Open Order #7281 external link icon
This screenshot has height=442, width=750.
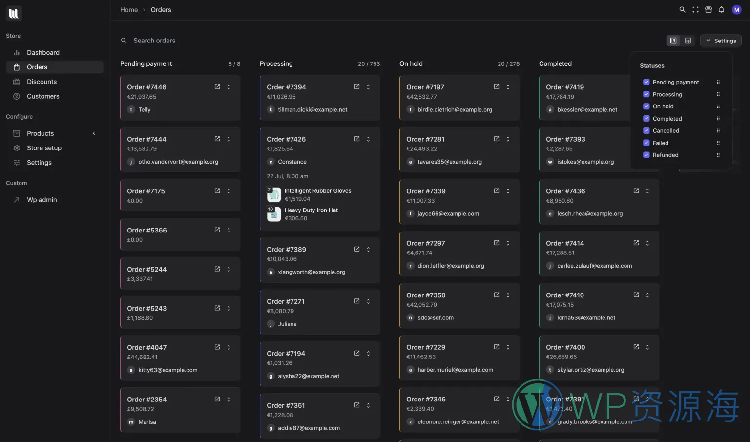[x=497, y=139]
